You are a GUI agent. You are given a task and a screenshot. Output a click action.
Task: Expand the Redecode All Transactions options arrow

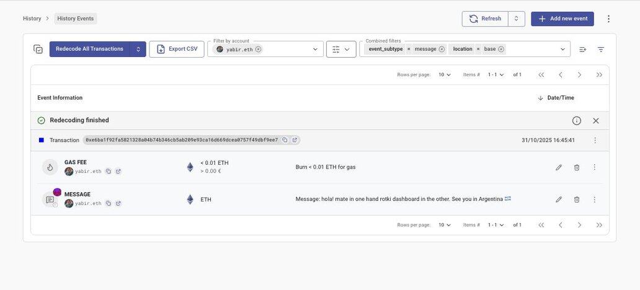138,50
